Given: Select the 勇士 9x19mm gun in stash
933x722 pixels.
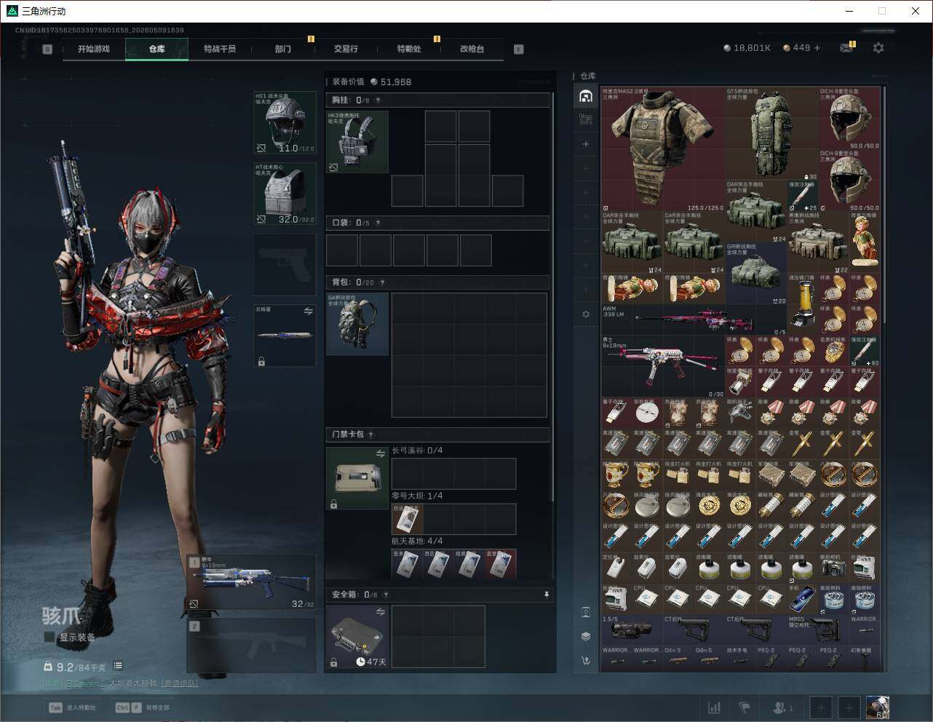Looking at the screenshot, I should 663,366.
